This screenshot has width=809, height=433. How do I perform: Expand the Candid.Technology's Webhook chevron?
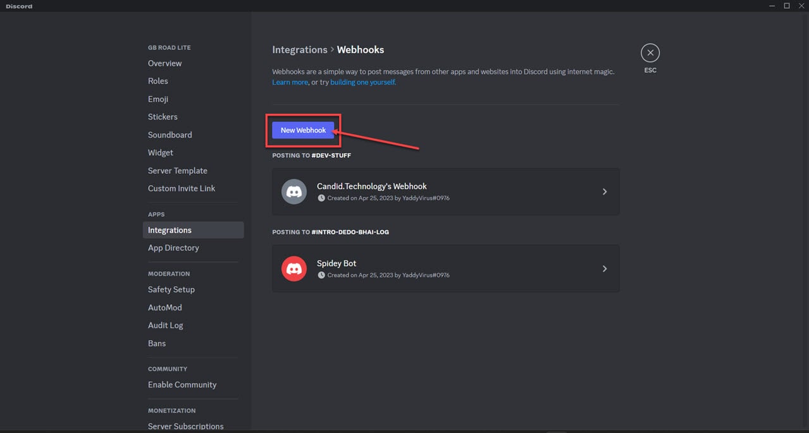click(x=604, y=192)
